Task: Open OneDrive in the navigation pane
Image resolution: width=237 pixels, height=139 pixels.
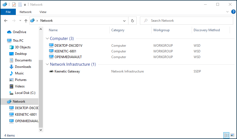Action: (19, 32)
